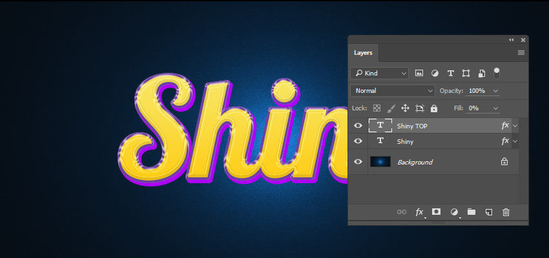Filter layers by pixel layer icon
549x258 pixels.
(419, 73)
